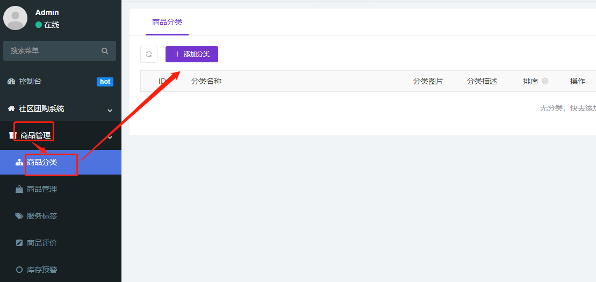Open 商品评价 in the sidebar
This screenshot has width=596, height=282.
61,243
